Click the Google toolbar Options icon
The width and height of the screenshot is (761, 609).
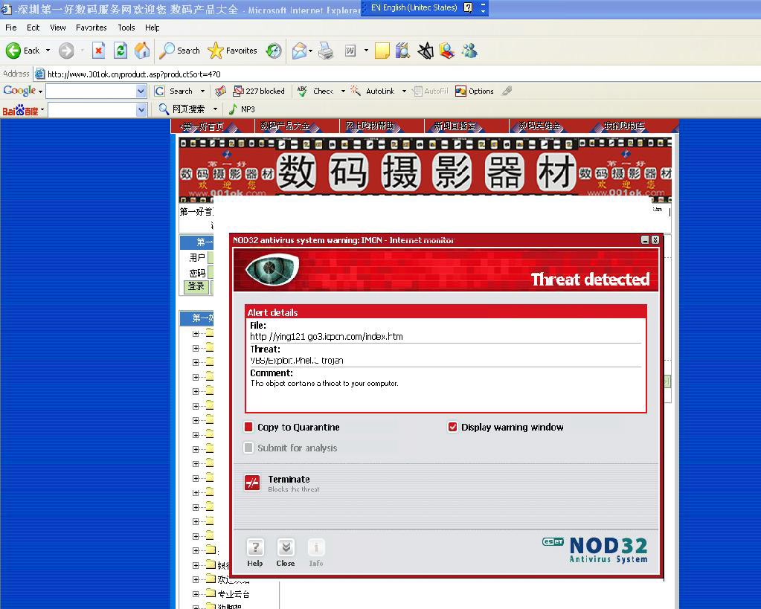(x=460, y=91)
